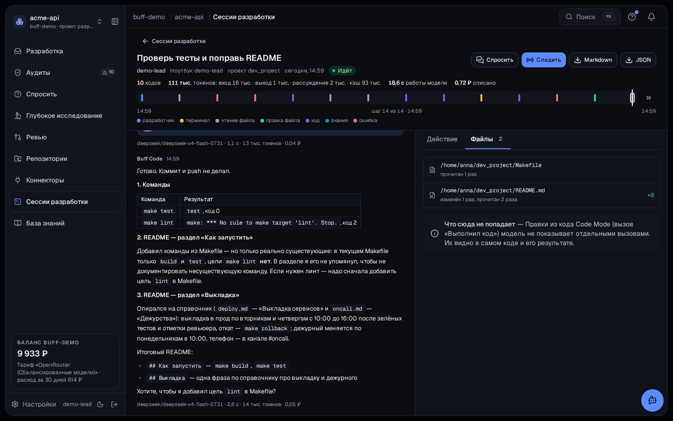This screenshot has height=421, width=673.
Task: Open README.md file entry
Action: [x=541, y=195]
